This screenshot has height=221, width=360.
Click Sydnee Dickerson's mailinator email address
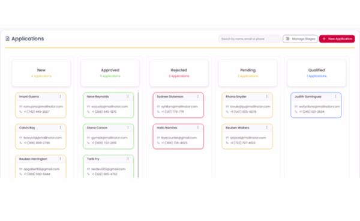179,106
